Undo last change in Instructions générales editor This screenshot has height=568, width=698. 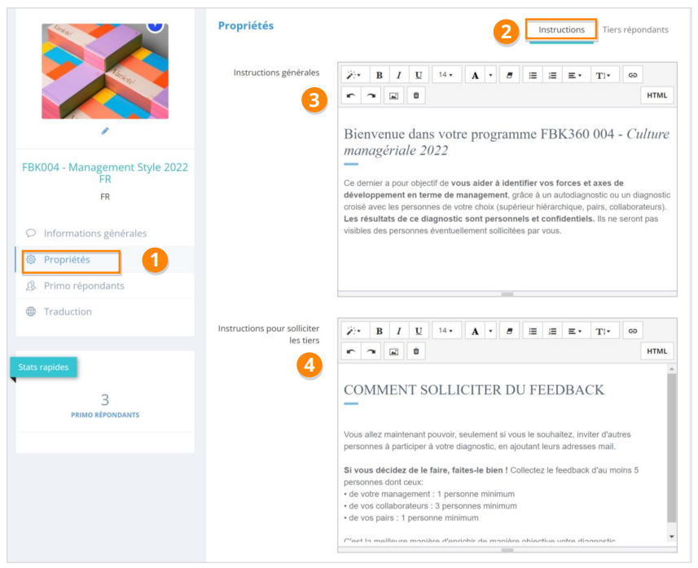pyautogui.click(x=351, y=95)
